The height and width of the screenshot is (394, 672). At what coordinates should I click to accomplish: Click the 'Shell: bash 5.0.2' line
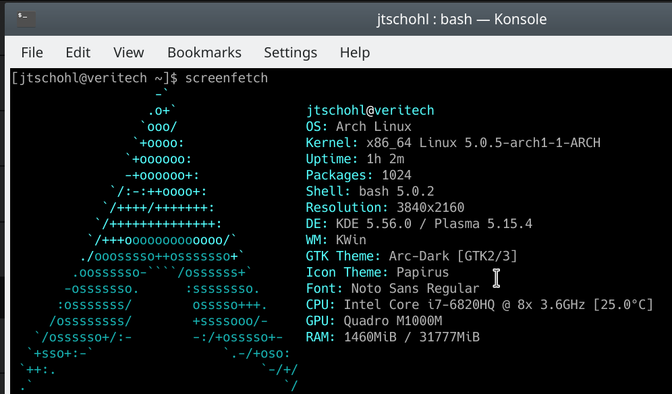tap(370, 191)
